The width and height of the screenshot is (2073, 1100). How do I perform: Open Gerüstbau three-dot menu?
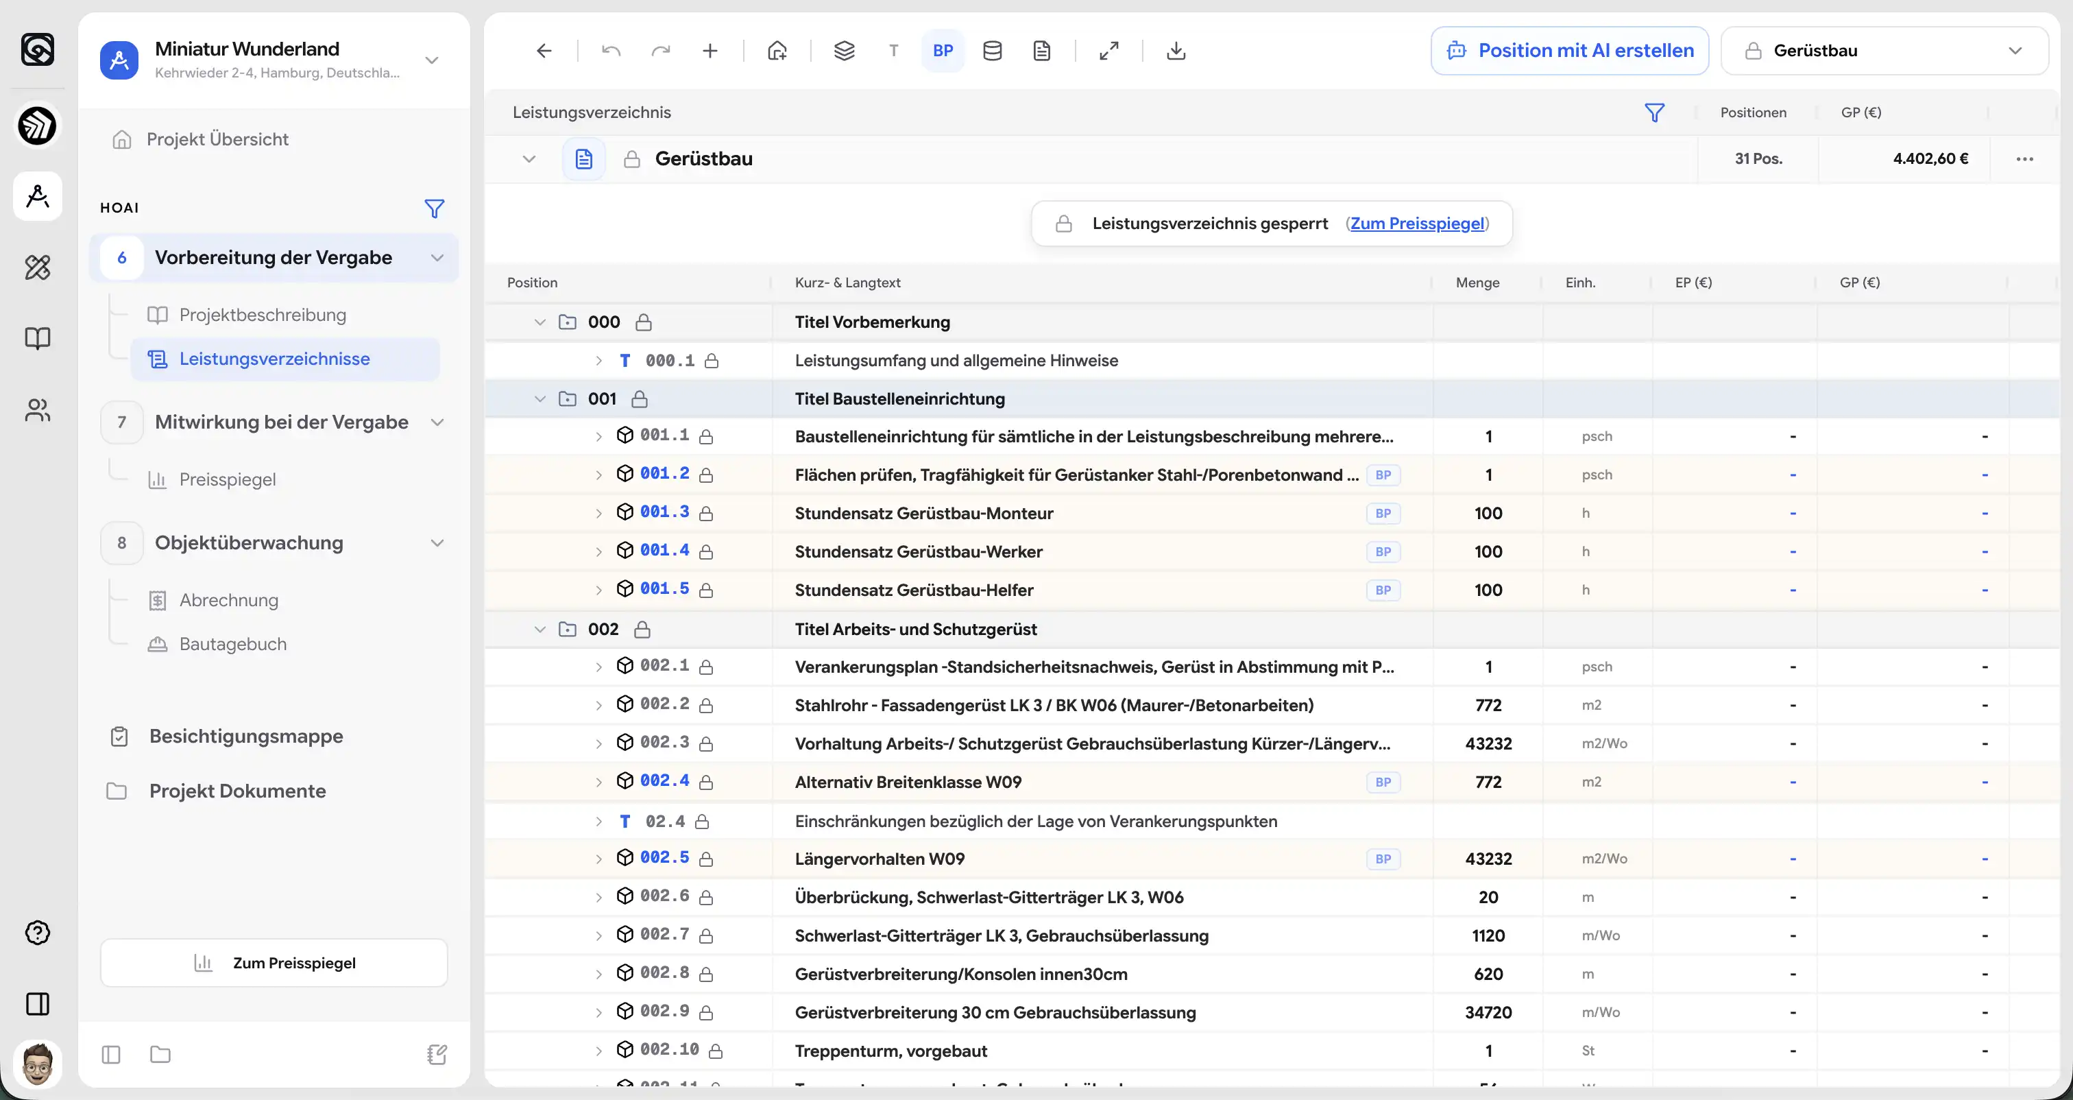[2025, 158]
